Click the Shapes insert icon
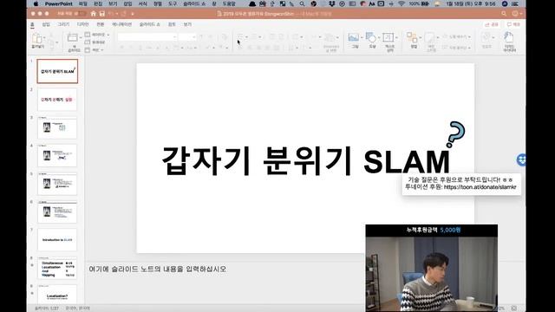Screen dimensions: 555x312 click(x=371, y=37)
